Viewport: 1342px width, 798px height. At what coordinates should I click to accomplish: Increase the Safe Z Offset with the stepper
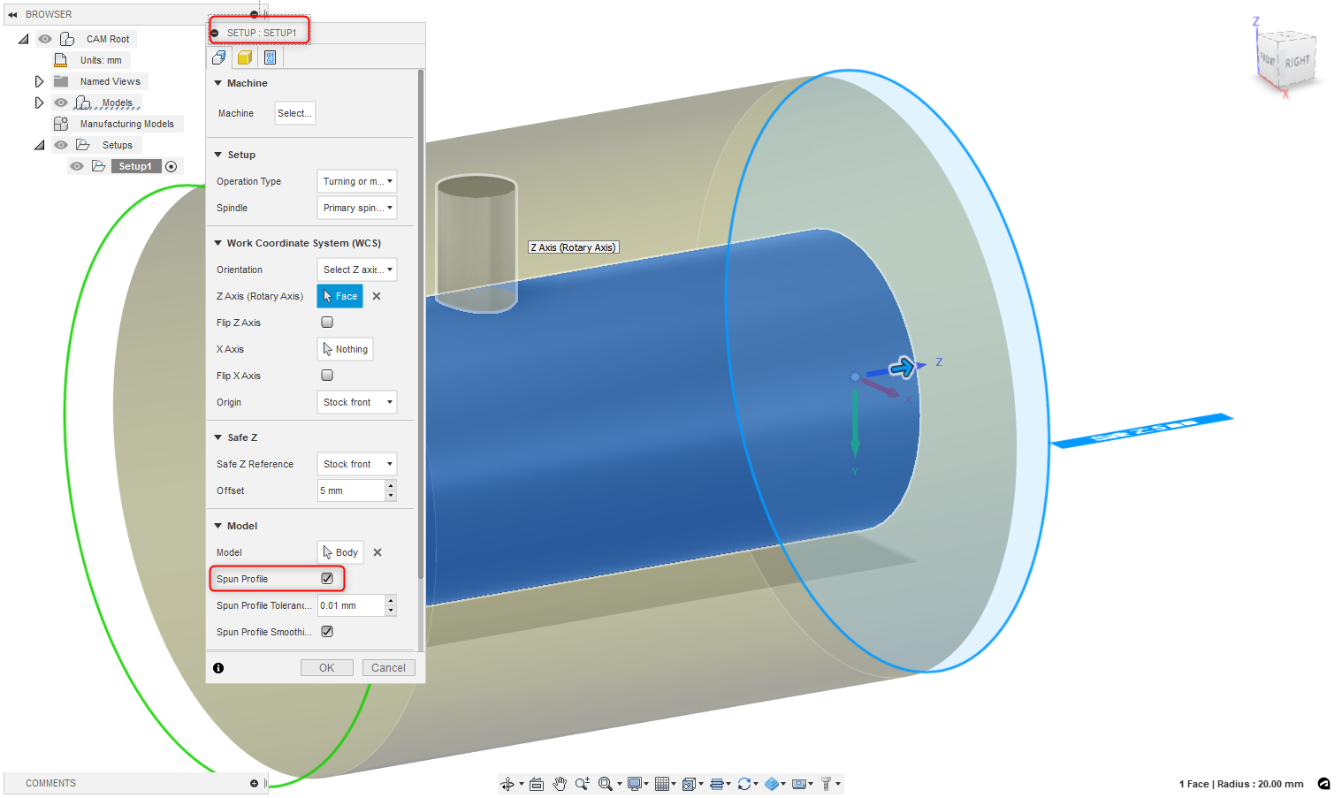(391, 486)
